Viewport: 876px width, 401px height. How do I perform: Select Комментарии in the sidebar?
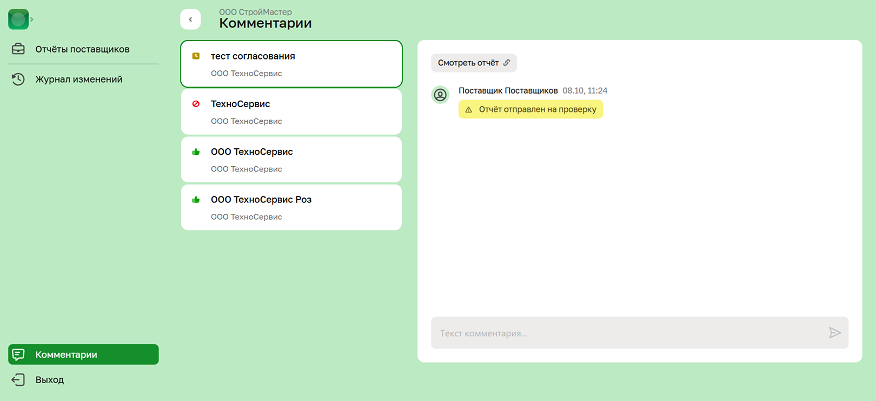(83, 354)
